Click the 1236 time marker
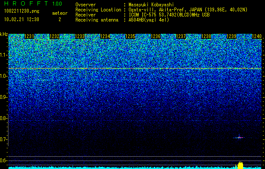265x169 pixels. [155, 36]
